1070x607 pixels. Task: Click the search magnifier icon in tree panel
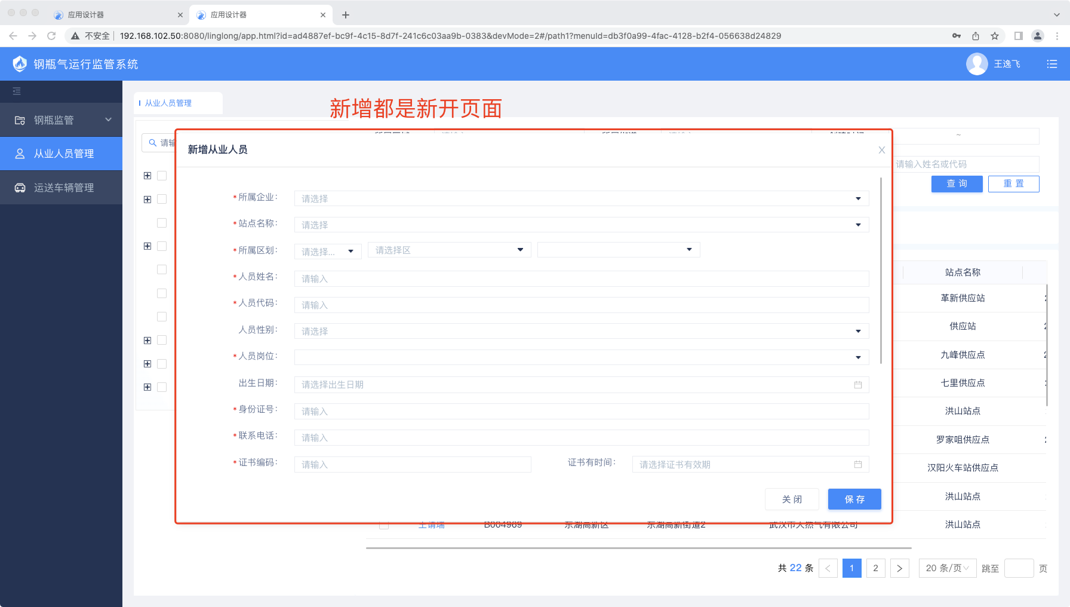tap(153, 143)
